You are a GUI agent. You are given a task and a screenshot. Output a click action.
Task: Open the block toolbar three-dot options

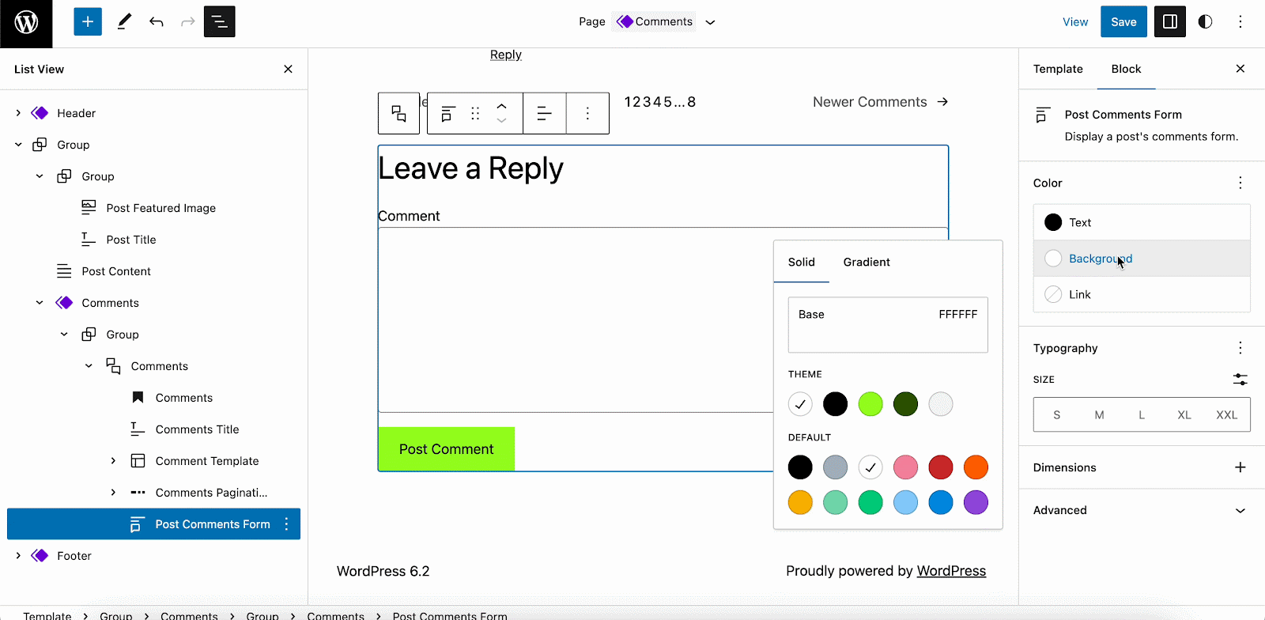587,114
